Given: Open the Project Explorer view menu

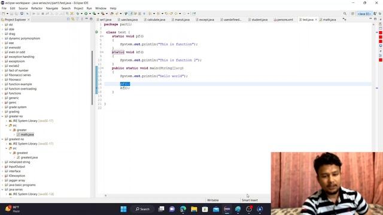Looking at the screenshot, I should click(82, 19).
